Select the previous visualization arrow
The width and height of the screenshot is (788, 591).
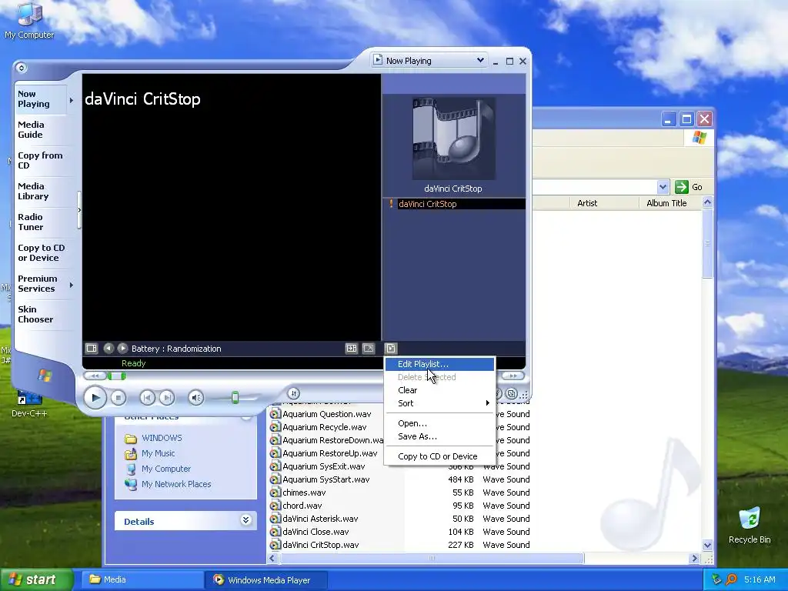click(x=109, y=349)
